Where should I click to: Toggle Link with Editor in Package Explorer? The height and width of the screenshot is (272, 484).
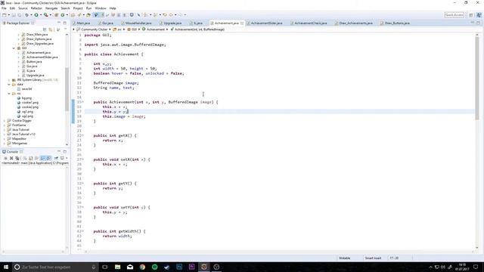51,29
